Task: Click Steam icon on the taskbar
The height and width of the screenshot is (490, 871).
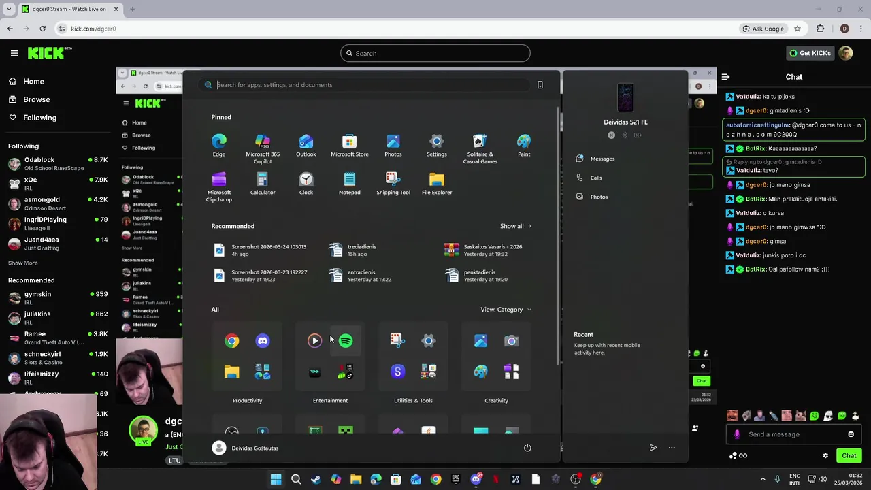Action: coord(316,480)
